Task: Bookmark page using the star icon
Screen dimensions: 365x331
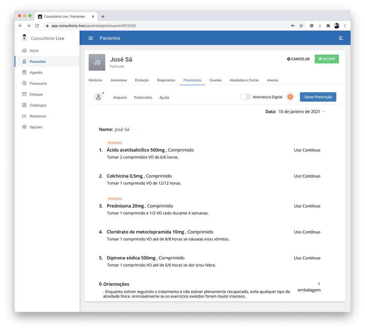Action: 301,26
